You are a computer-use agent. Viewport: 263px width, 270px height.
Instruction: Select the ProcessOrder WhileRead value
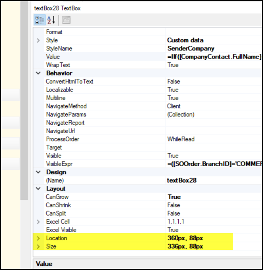pyautogui.click(x=181, y=139)
